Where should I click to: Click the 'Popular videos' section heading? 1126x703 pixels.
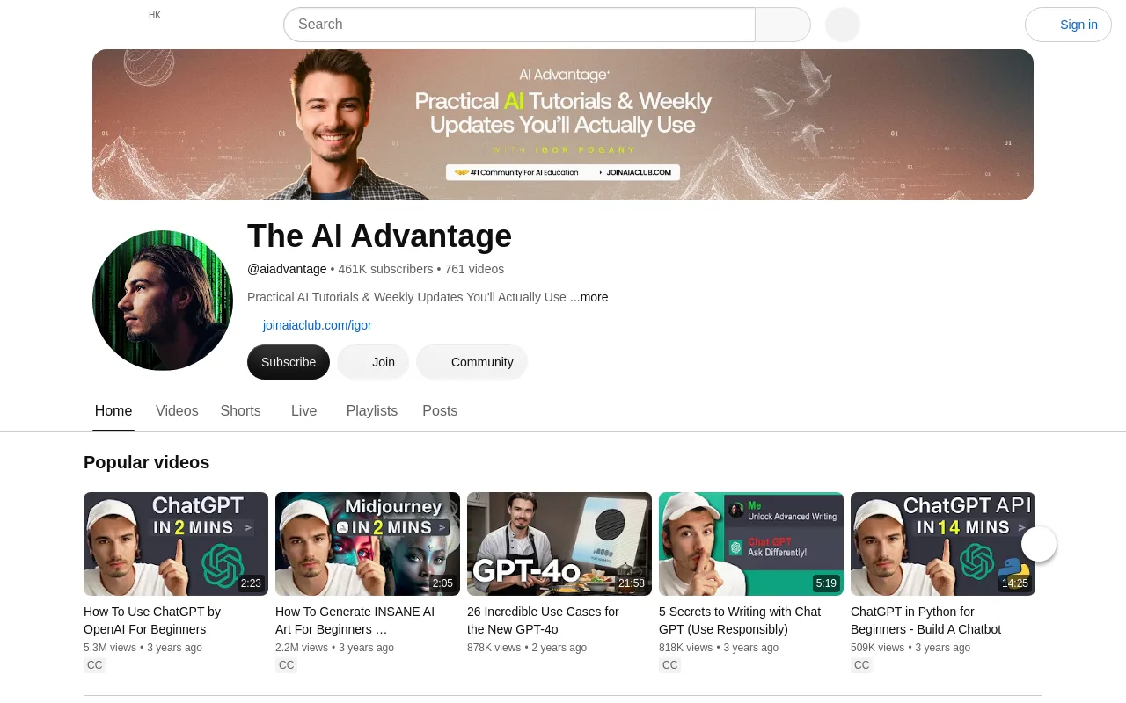146,462
